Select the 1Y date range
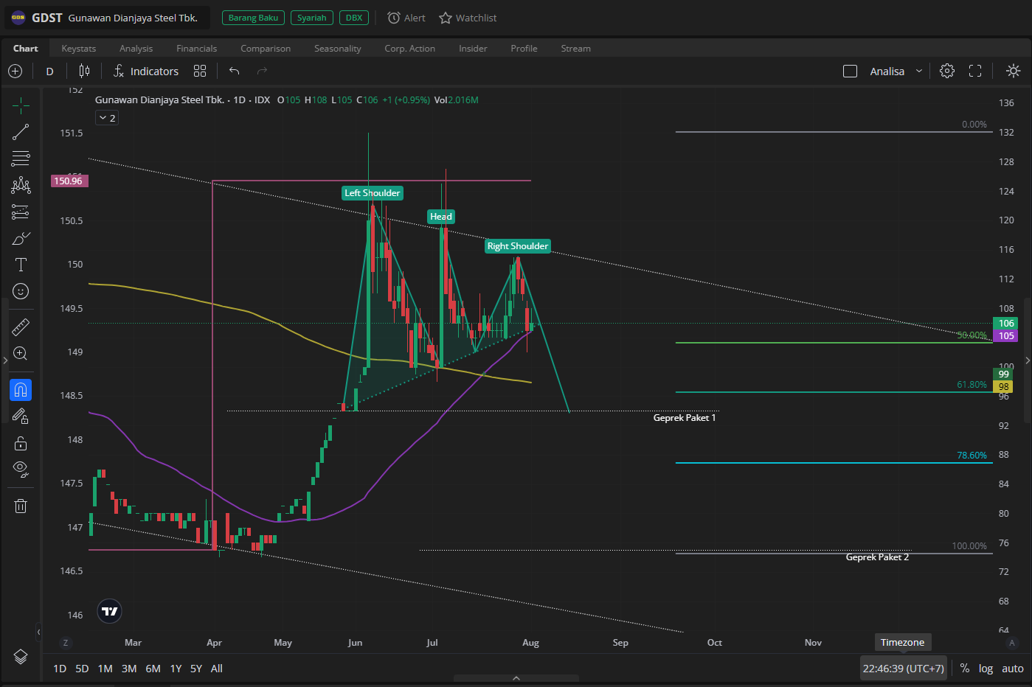 click(x=176, y=669)
